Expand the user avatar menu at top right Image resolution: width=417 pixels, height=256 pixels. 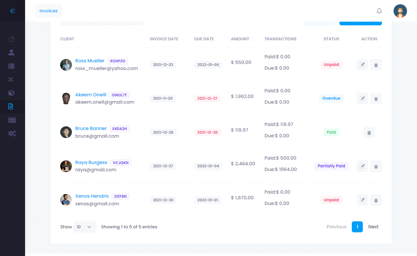400,11
